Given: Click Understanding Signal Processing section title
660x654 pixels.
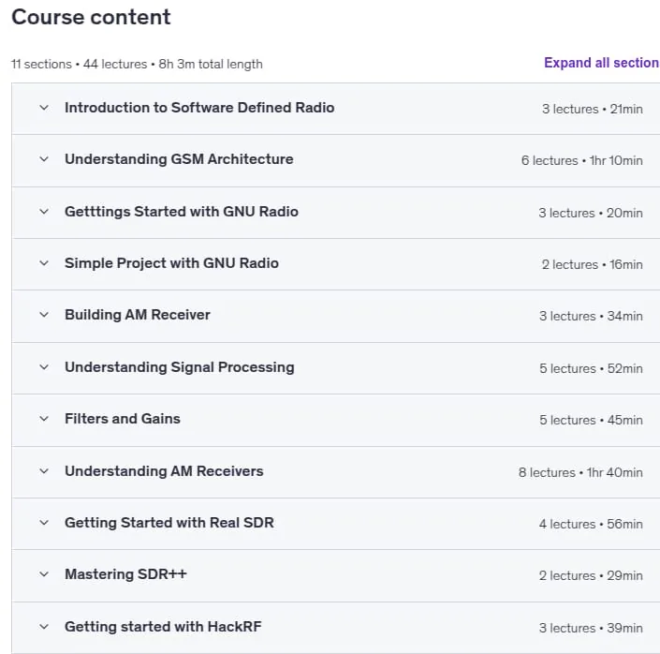Looking at the screenshot, I should point(180,367).
